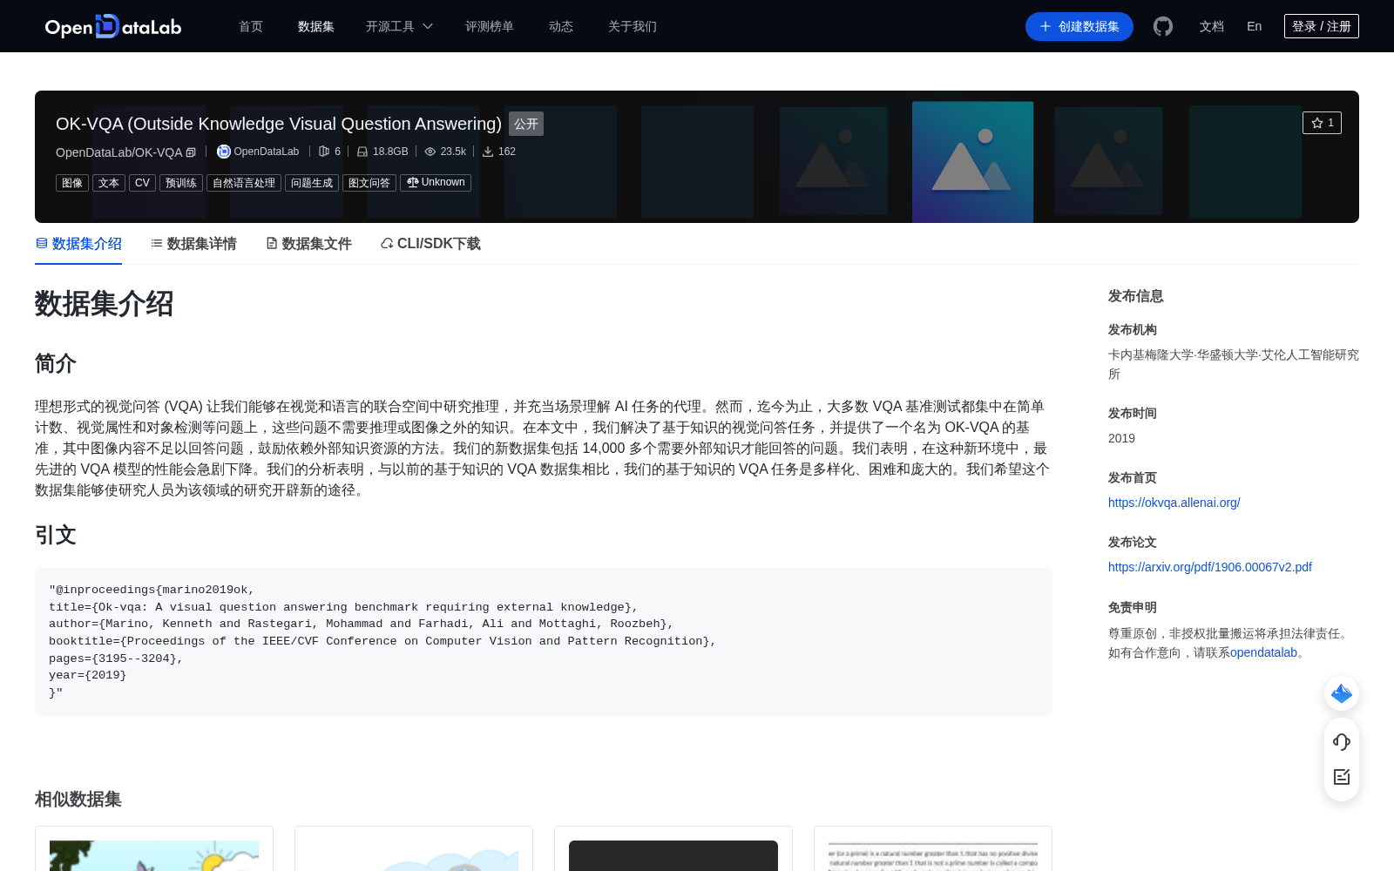Click the 18.8GB storage size icon

(362, 152)
